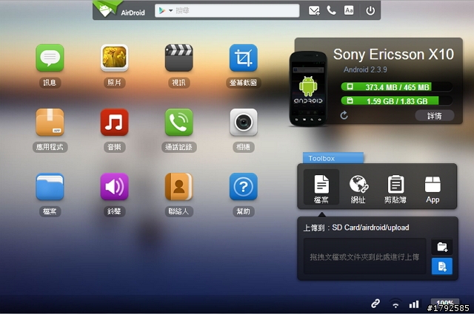
Task: Click the SD card 1.59 GB / 1.83 GB bar
Action: [397, 100]
